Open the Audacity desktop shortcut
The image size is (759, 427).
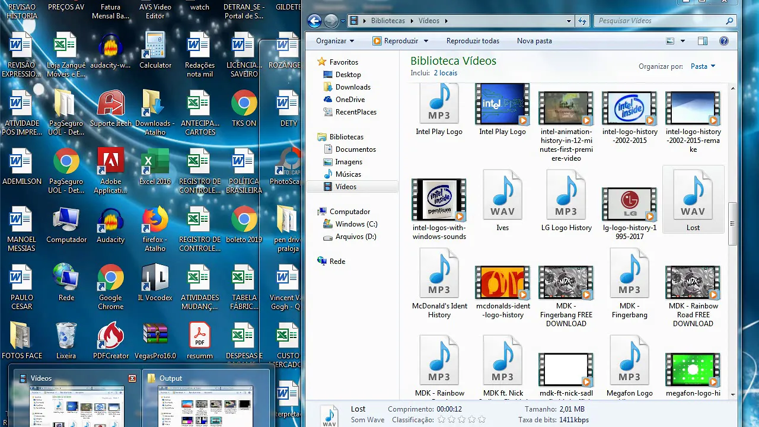pos(110,225)
